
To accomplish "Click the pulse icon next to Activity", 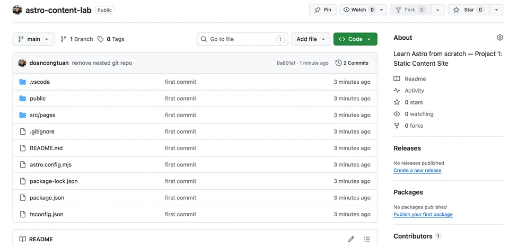I will click(397, 91).
